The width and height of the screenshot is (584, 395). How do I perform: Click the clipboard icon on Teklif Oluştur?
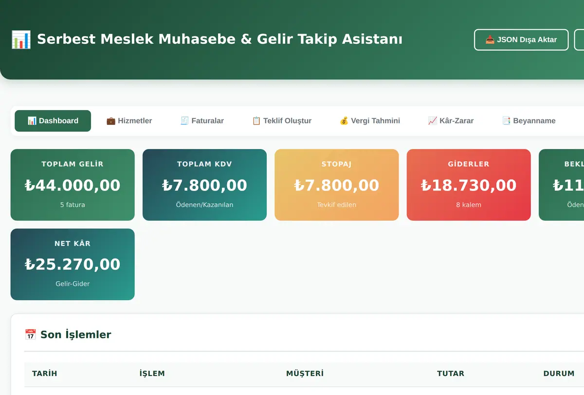[256, 121]
